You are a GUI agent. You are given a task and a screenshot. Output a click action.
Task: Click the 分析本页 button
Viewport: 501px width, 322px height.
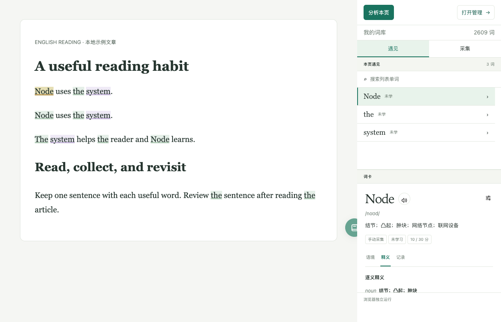[379, 12]
